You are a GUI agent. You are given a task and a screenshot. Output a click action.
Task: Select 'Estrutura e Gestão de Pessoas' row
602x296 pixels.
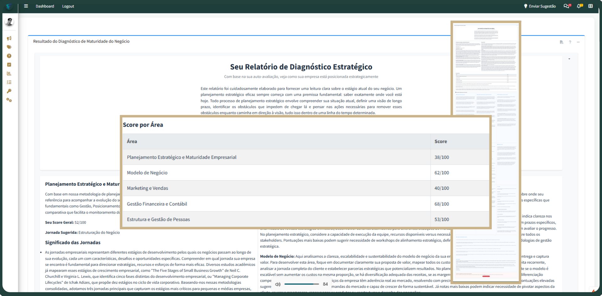[306, 219]
